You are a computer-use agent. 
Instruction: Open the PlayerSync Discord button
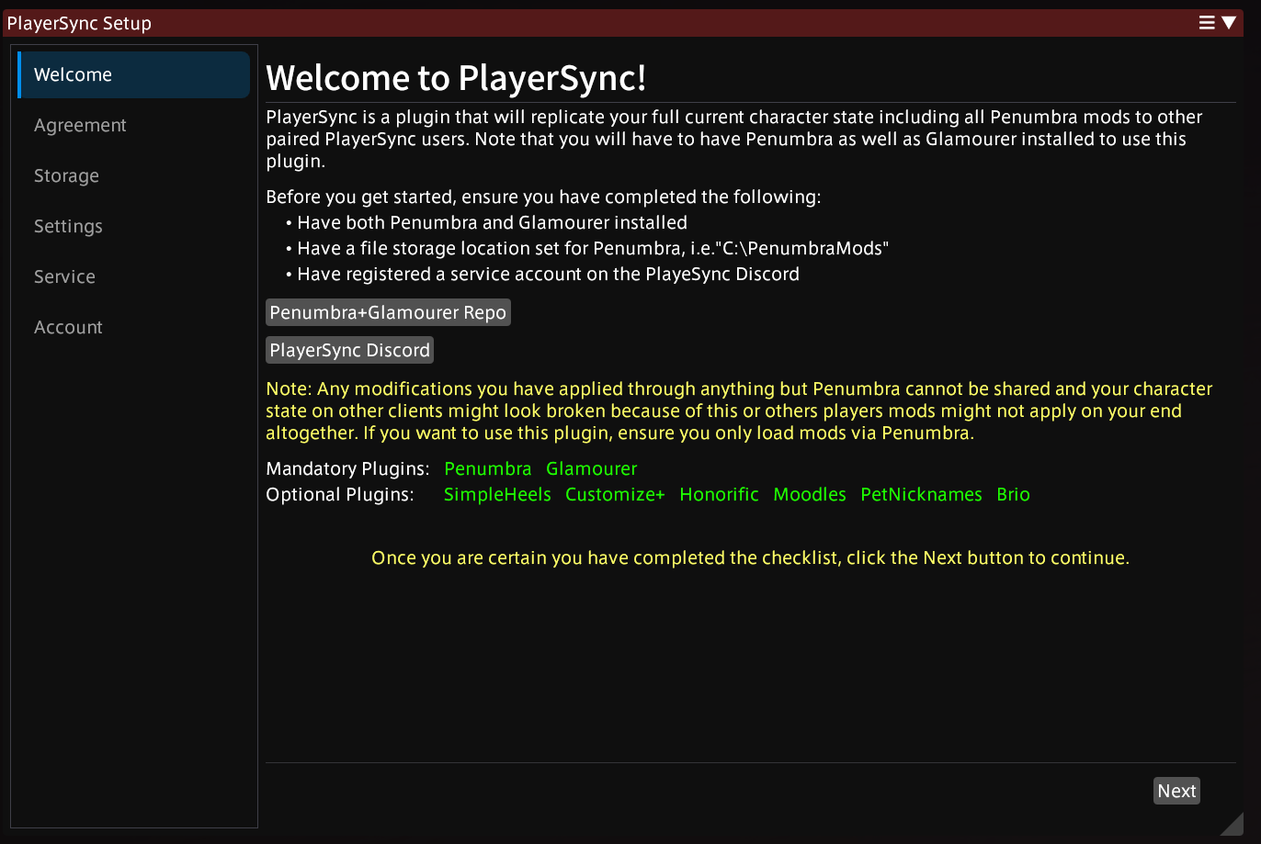349,351
